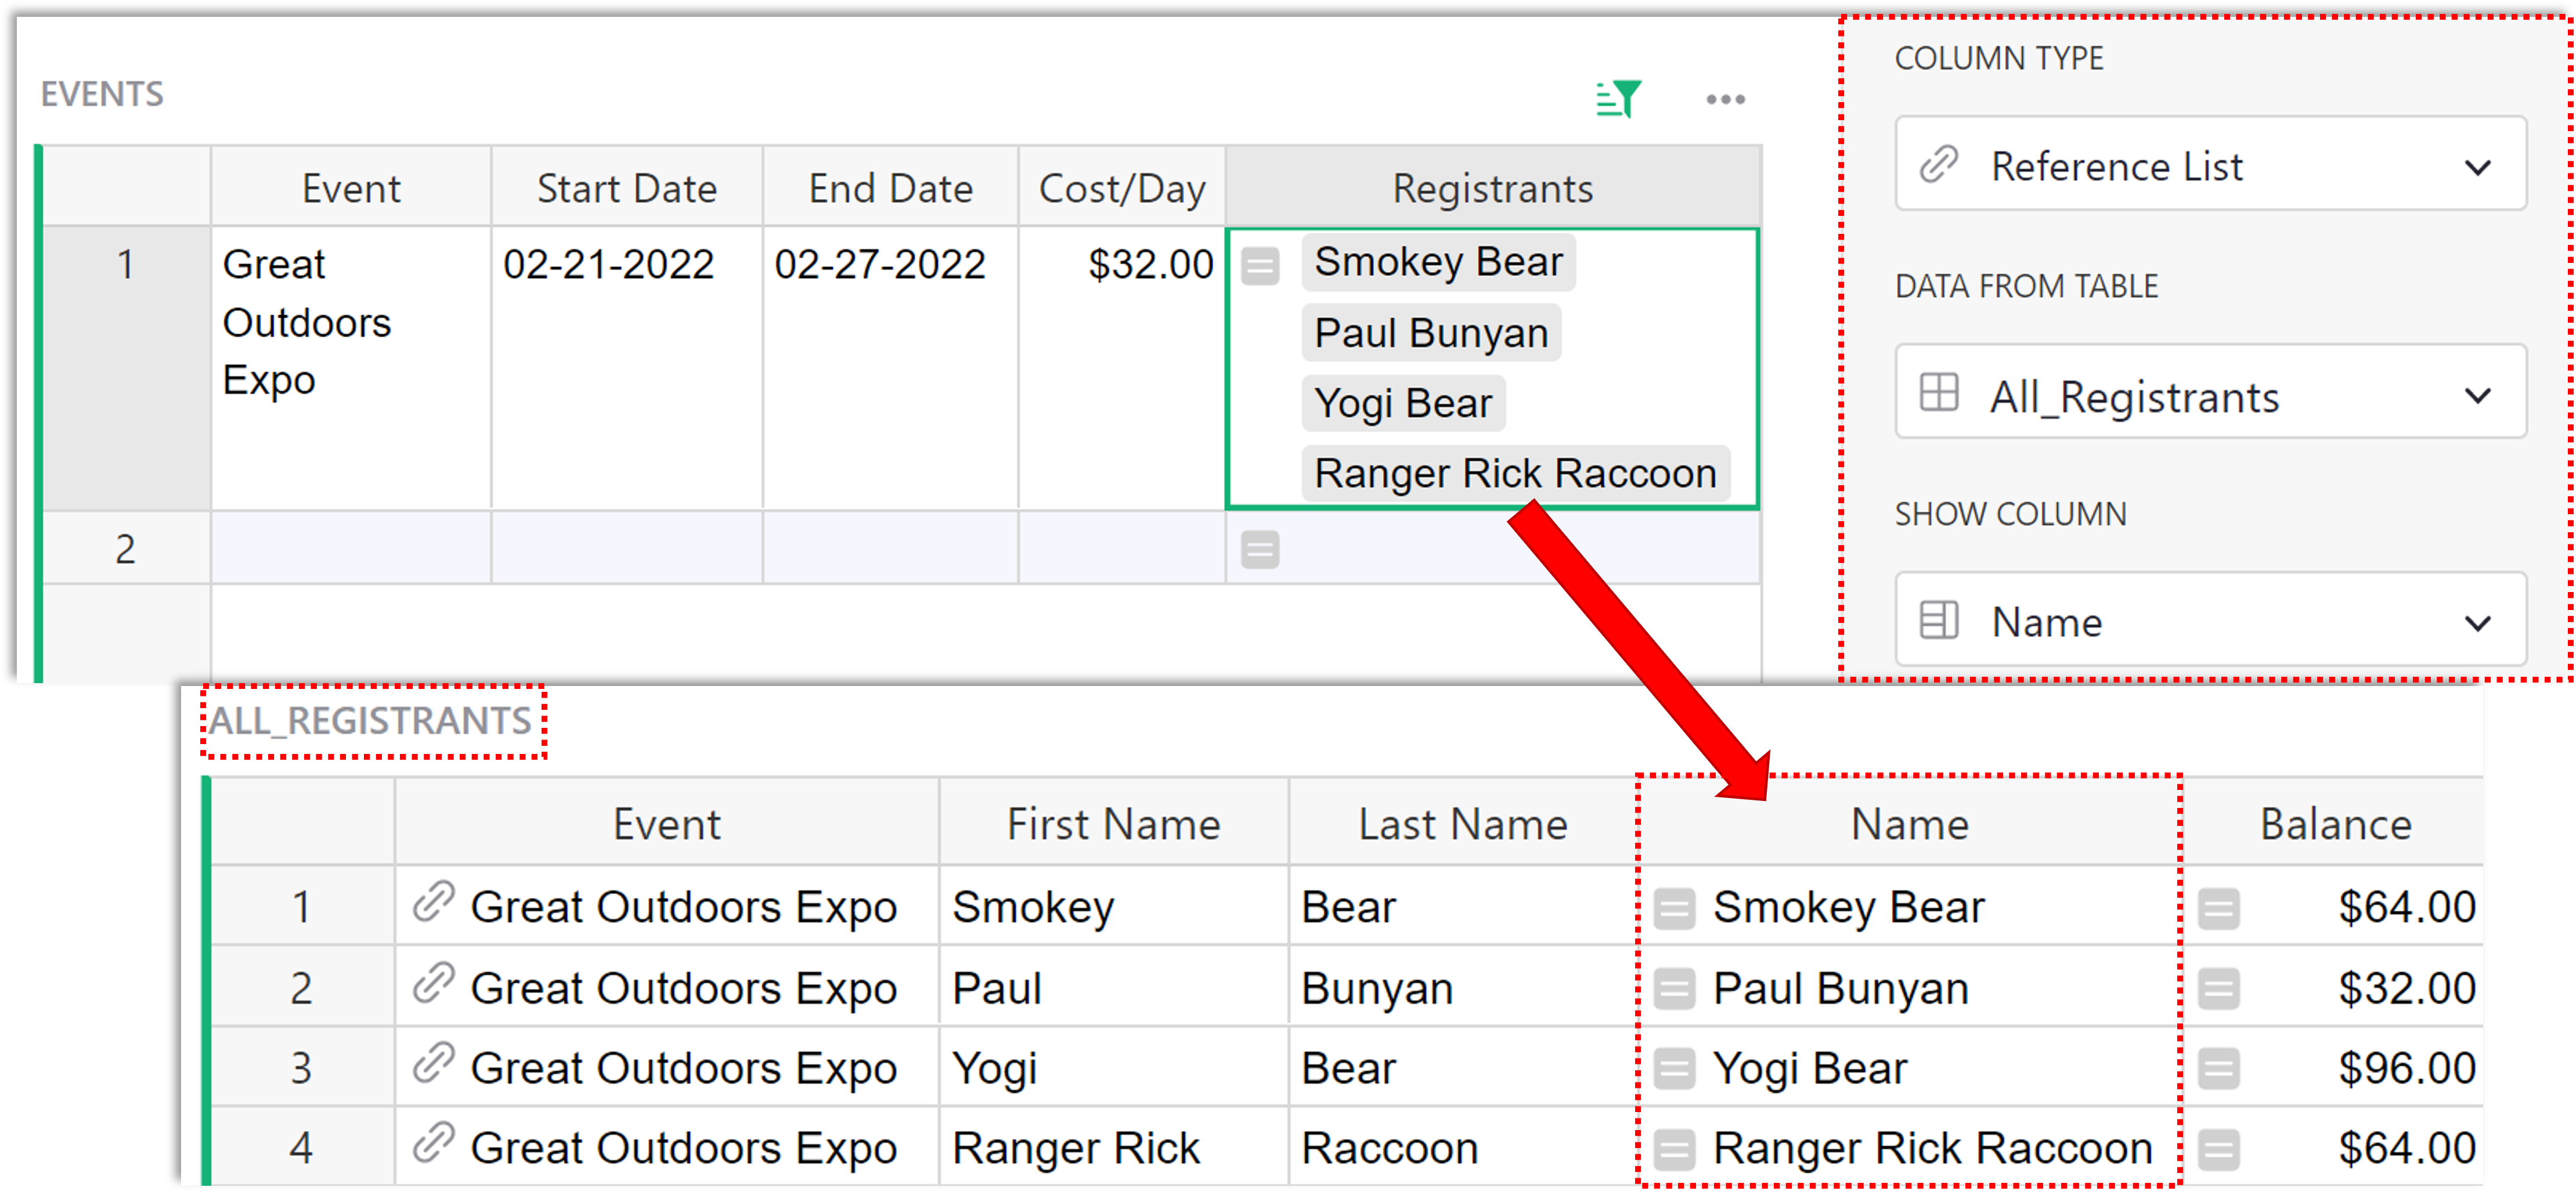This screenshot has height=1191, width=2576.
Task: Click the link icon inside the Reference List selector
Action: [x=1938, y=165]
